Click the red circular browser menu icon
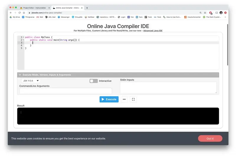The height and width of the screenshot is (156, 236). tap(225, 13)
